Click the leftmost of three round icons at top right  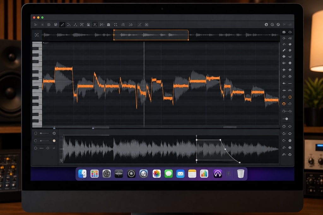click(266, 25)
